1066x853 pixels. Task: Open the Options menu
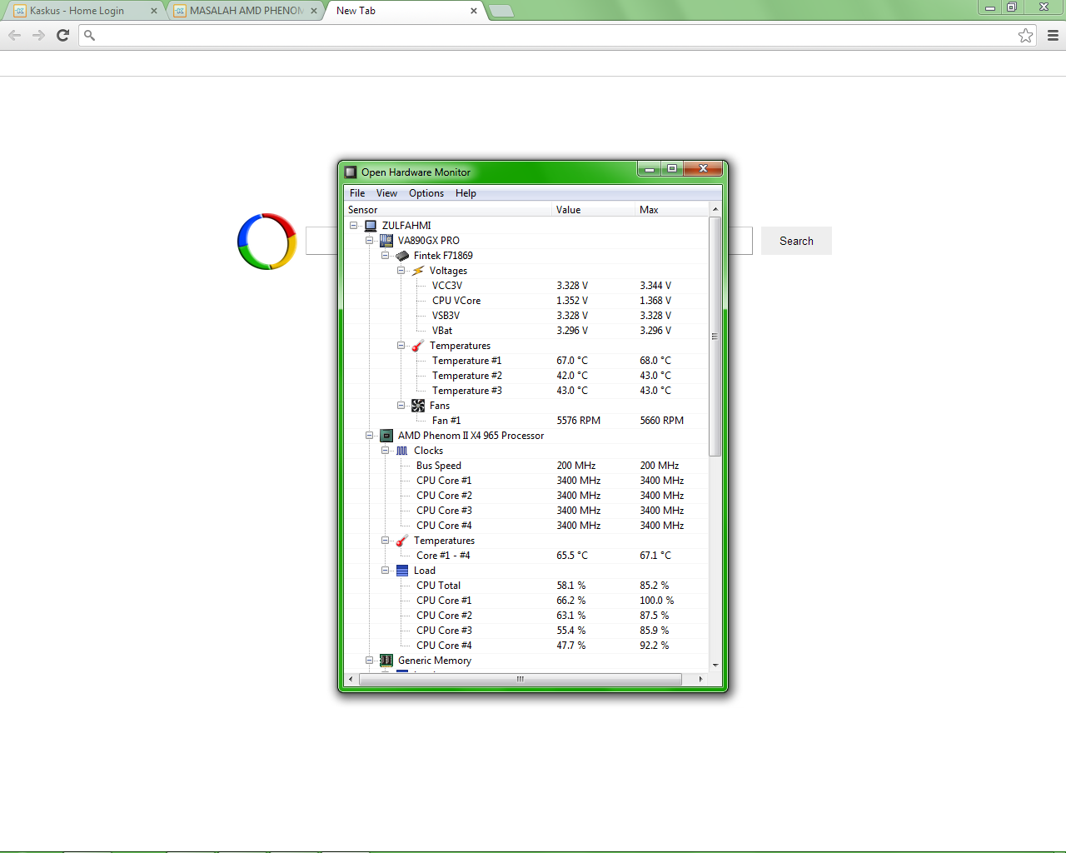pyautogui.click(x=426, y=193)
